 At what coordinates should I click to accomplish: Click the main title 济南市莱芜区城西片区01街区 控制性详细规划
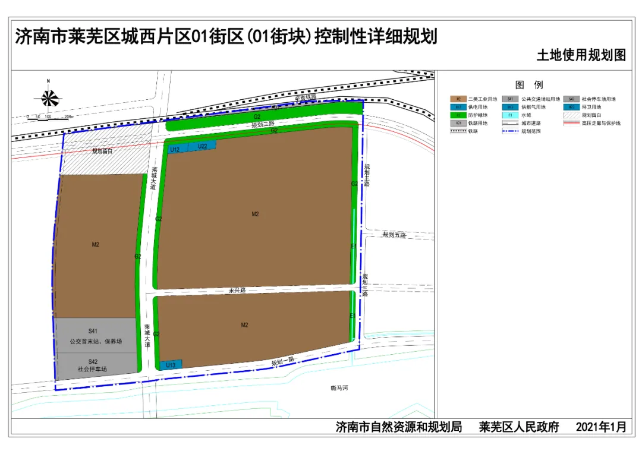click(x=226, y=36)
